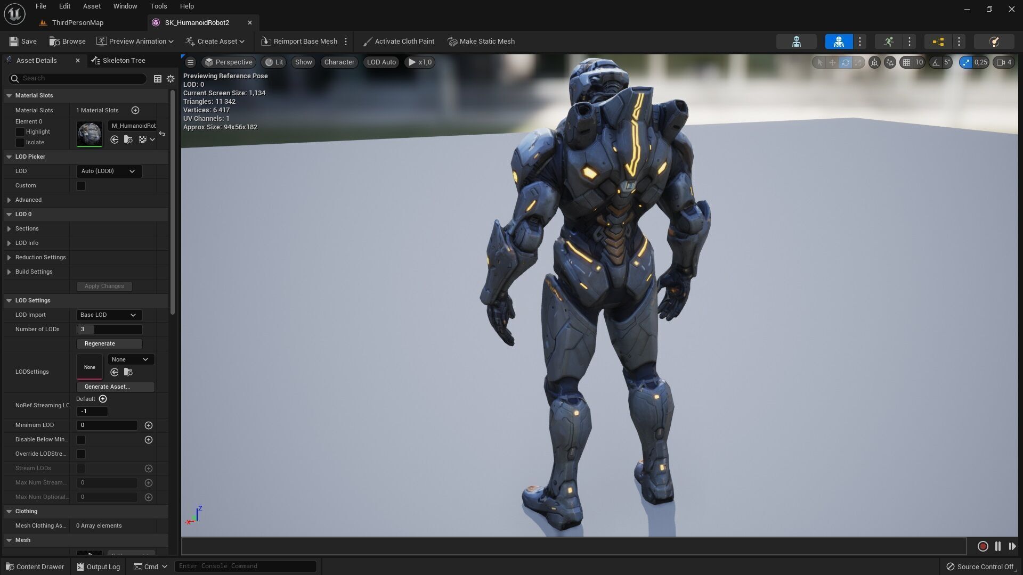Expand the Advanced section
1023x575 pixels.
pyautogui.click(x=9, y=200)
